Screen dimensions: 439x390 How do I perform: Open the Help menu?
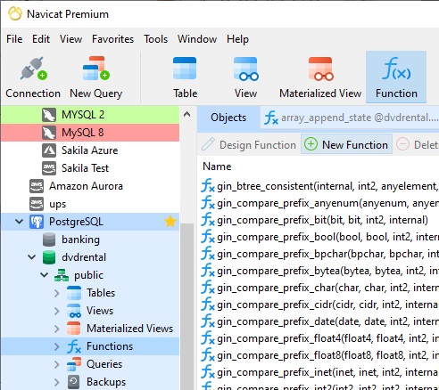pos(237,39)
